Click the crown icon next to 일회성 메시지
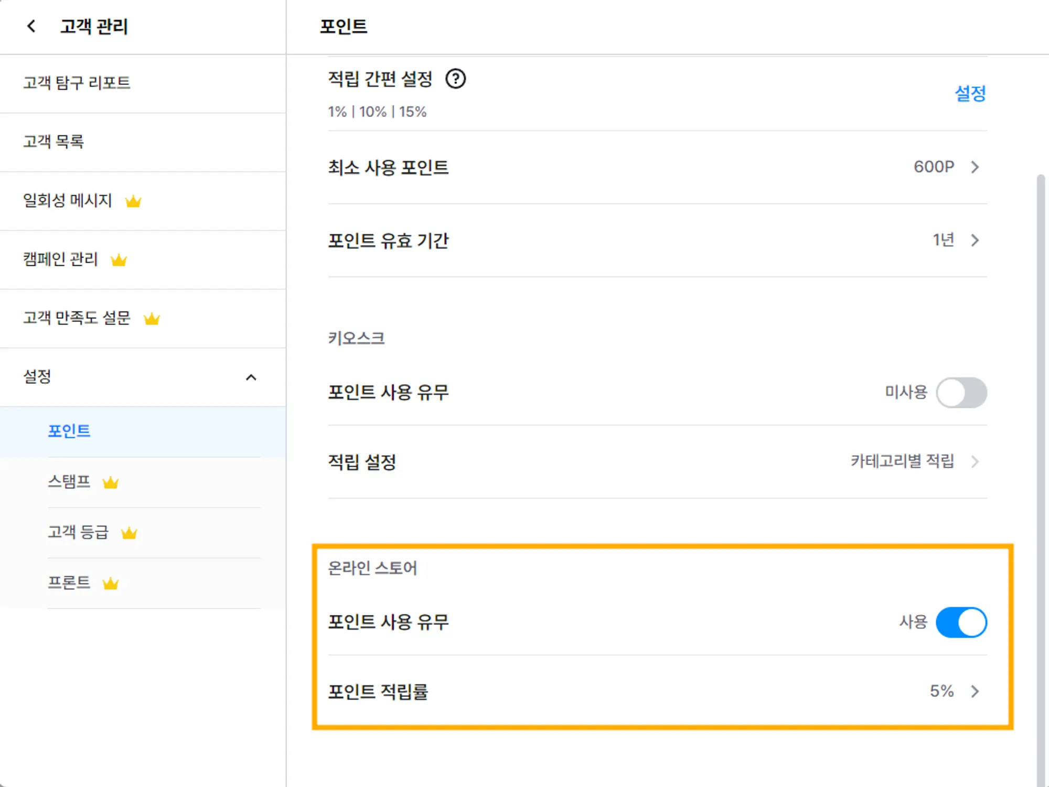Viewport: 1049px width, 787px height. coord(133,201)
